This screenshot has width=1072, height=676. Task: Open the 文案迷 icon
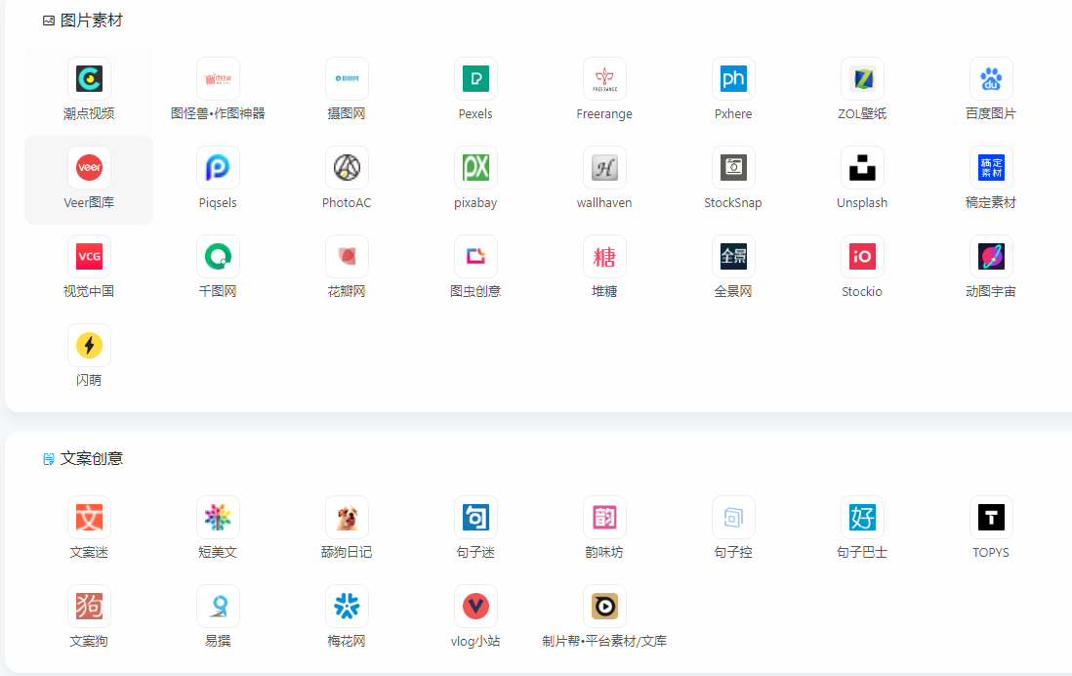pyautogui.click(x=89, y=518)
